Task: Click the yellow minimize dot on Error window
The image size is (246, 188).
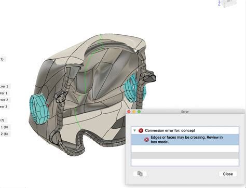Action: [x=134, y=112]
